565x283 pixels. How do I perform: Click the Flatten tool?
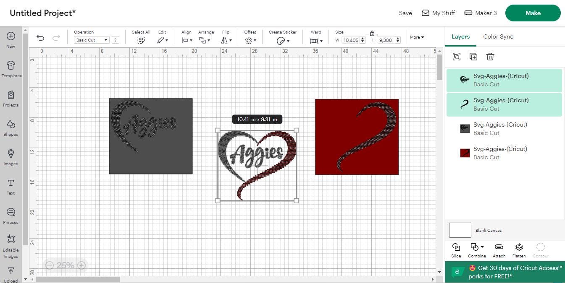[519, 247]
